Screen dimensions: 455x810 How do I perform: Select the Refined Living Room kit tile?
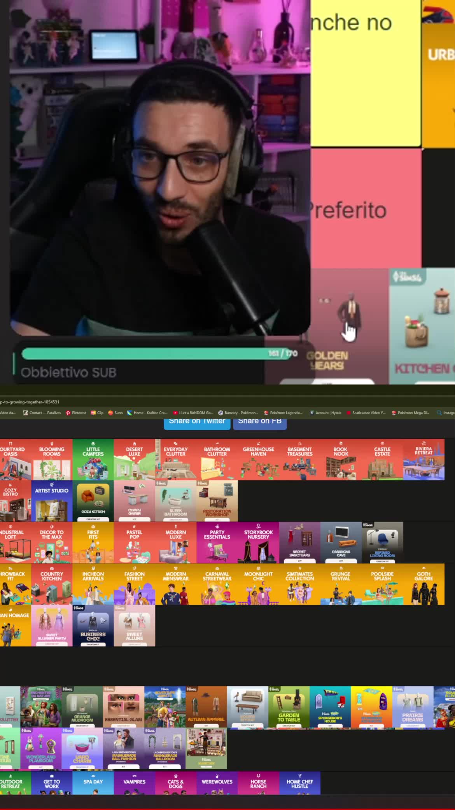point(382,543)
